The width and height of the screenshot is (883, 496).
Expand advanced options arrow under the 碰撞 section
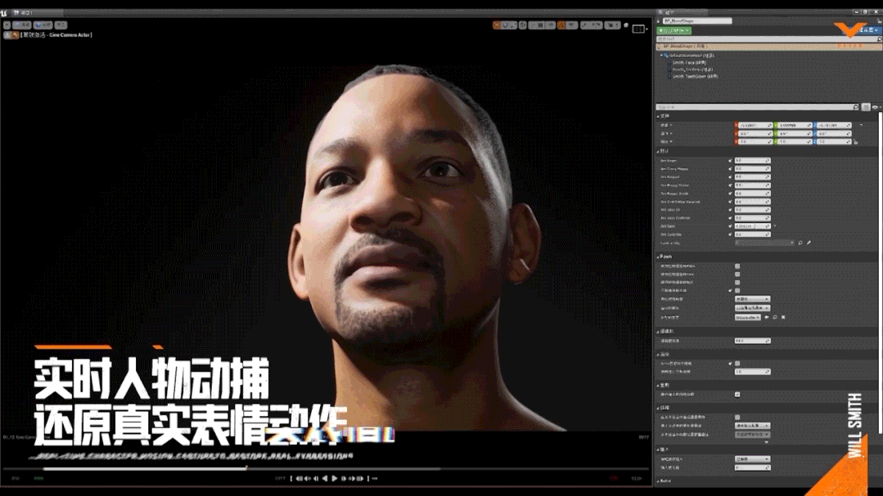tap(767, 443)
